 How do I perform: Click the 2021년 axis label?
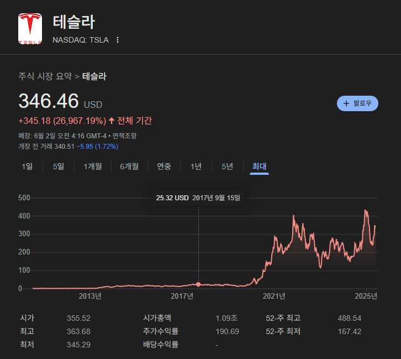point(274,296)
